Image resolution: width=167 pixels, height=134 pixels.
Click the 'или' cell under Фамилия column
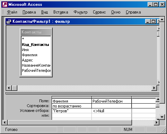[x=72, y=116]
